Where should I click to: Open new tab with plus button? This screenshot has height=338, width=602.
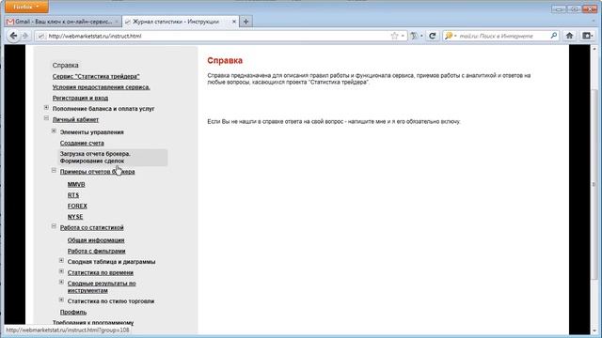(x=246, y=22)
